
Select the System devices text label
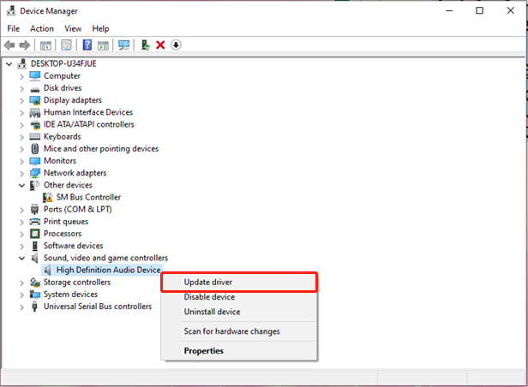(70, 295)
